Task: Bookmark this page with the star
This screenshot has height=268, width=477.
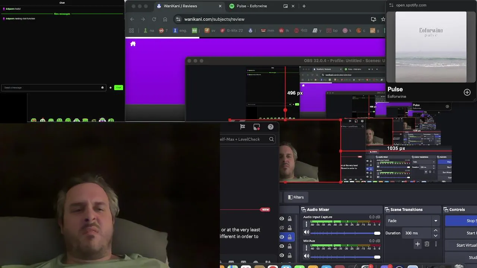Action: pos(383,19)
